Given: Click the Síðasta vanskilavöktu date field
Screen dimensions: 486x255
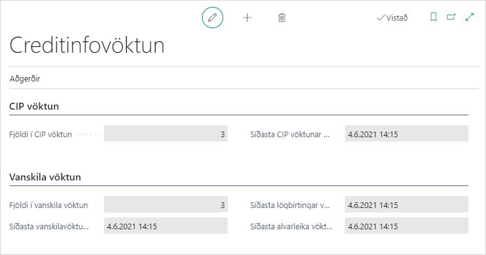Looking at the screenshot, I should (166, 226).
